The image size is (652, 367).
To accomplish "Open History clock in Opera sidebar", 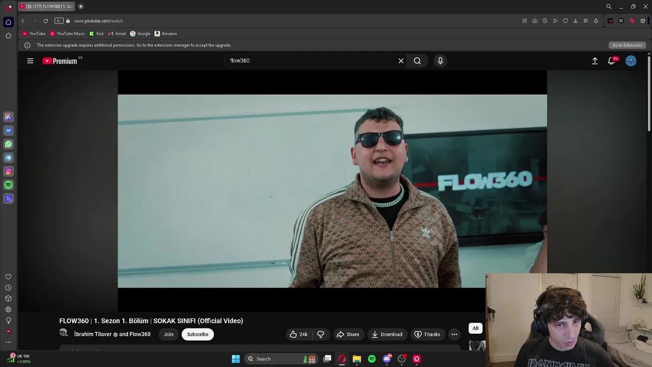I will tap(8, 287).
